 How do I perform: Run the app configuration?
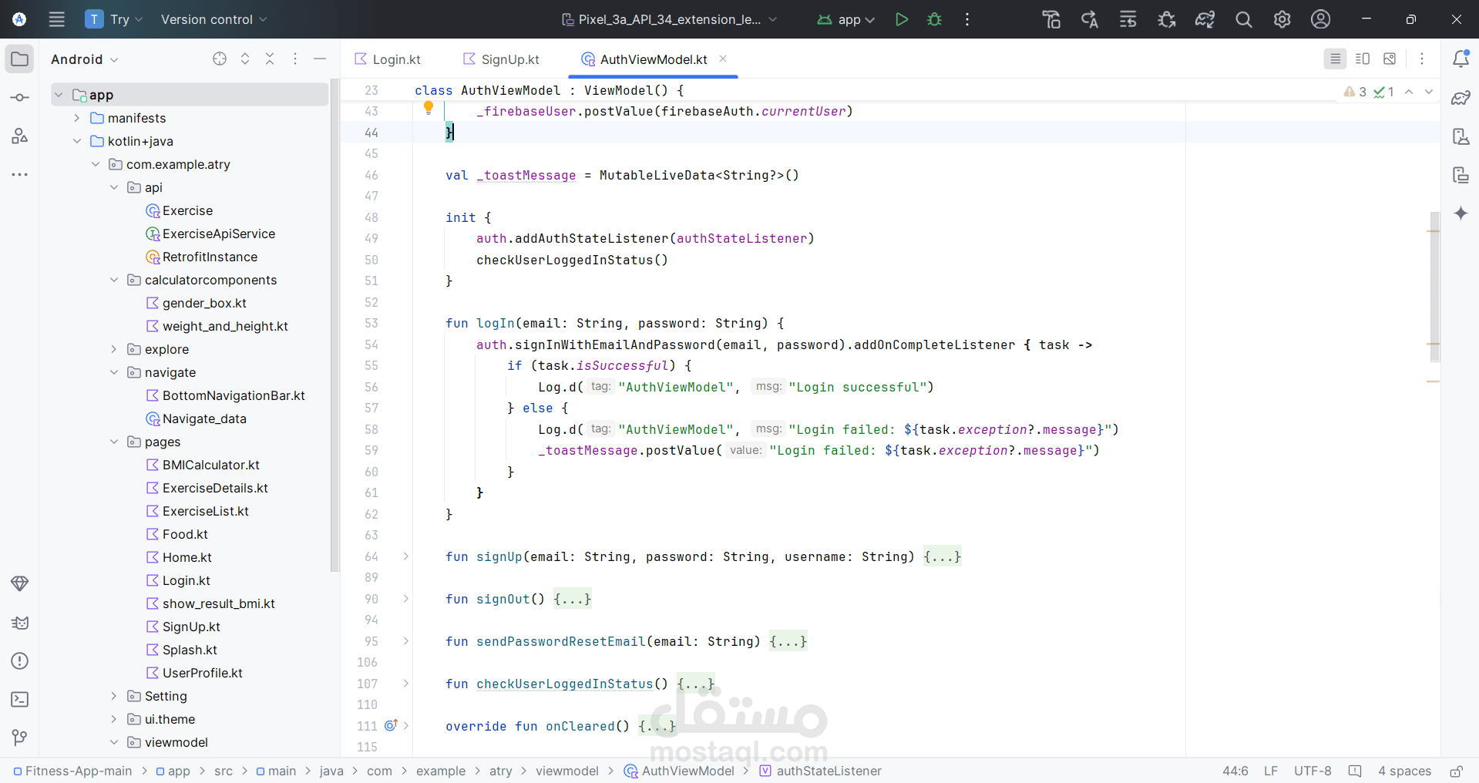(x=901, y=19)
